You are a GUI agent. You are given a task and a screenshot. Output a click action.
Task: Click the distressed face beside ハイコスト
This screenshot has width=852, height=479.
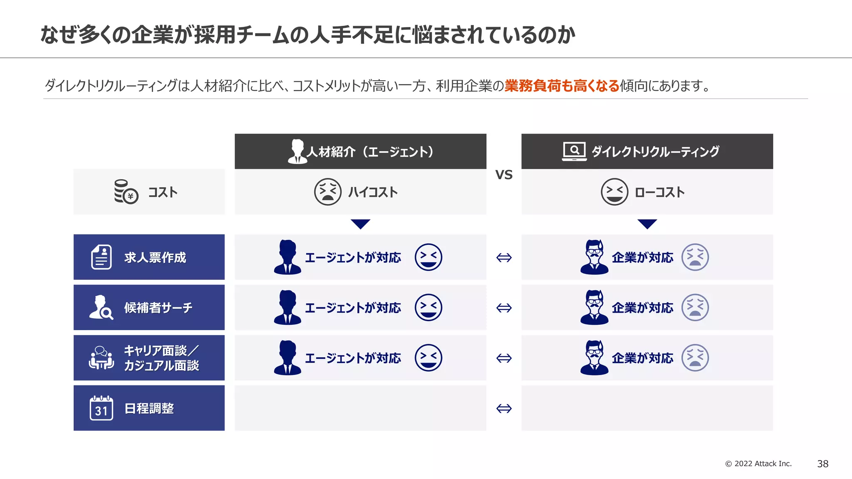[328, 192]
